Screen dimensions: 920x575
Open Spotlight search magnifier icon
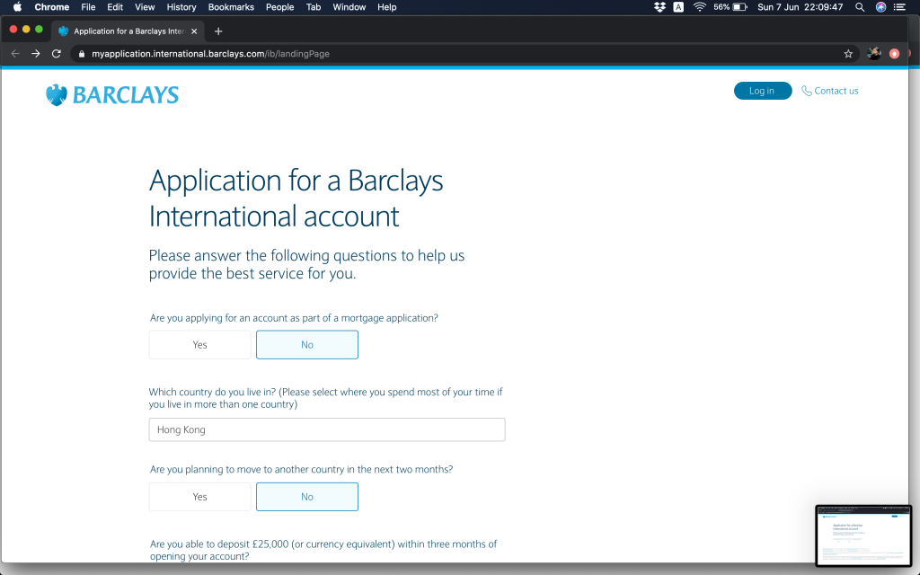[x=860, y=7]
